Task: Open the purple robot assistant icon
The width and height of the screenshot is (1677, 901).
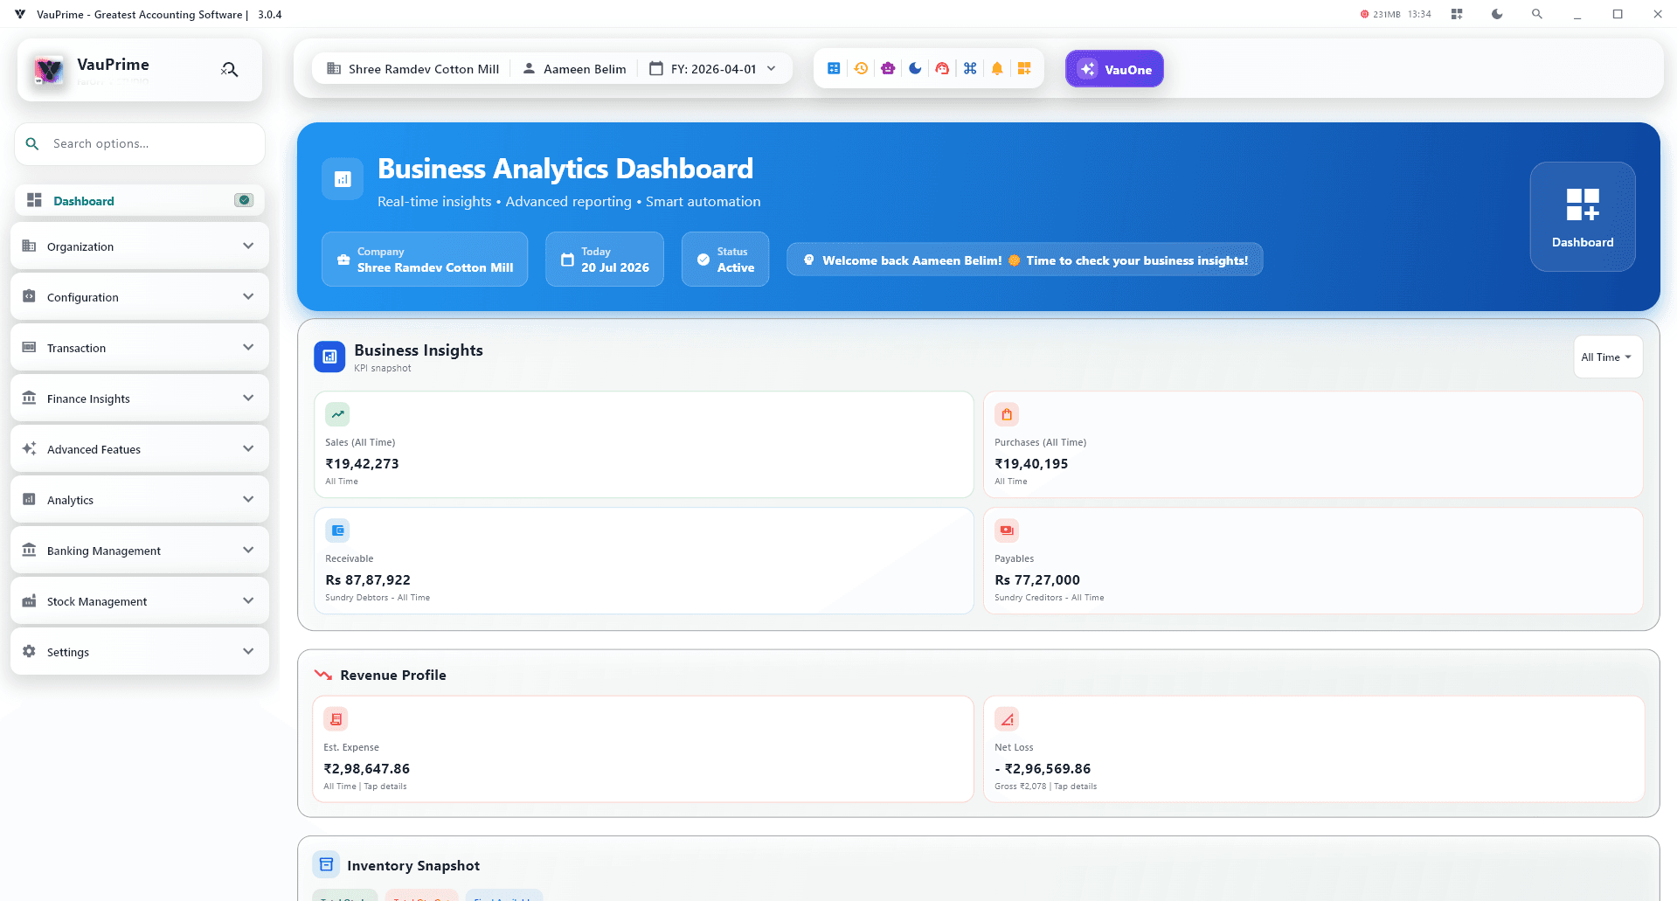Action: tap(888, 69)
